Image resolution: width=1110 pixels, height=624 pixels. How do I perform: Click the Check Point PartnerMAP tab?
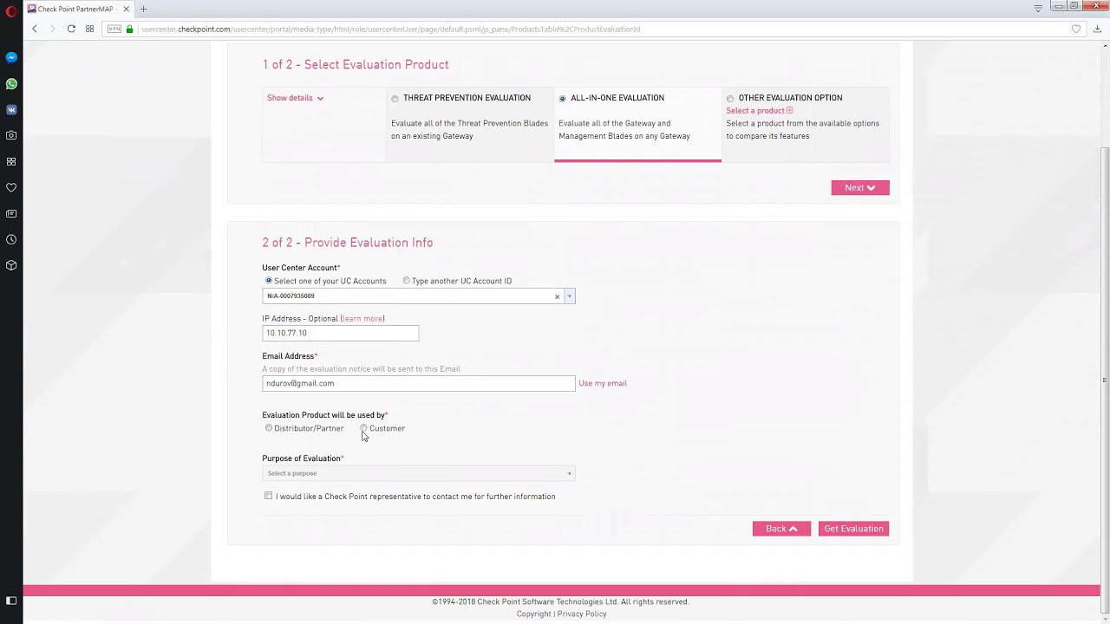[78, 9]
